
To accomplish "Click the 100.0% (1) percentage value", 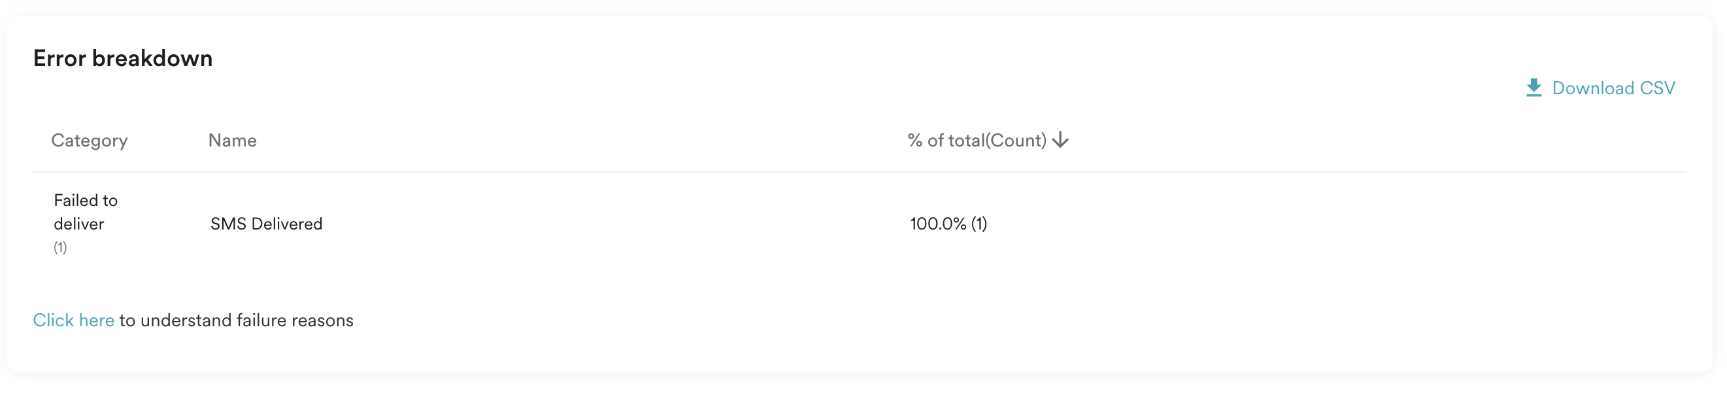I will [x=948, y=224].
